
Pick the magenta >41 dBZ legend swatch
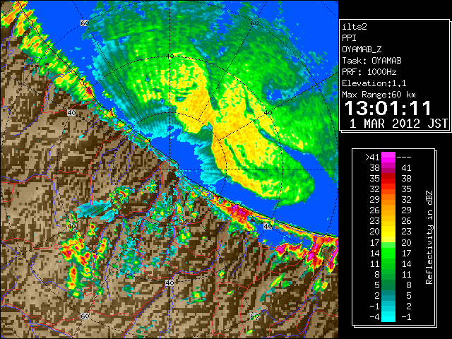[388, 157]
